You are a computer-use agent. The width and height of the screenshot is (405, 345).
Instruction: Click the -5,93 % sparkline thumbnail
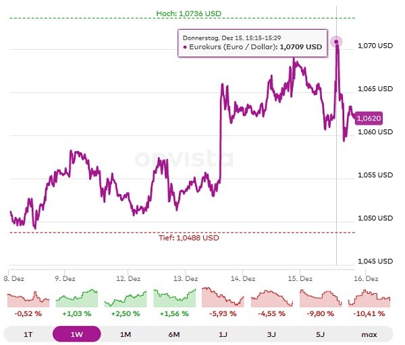pos(223,299)
